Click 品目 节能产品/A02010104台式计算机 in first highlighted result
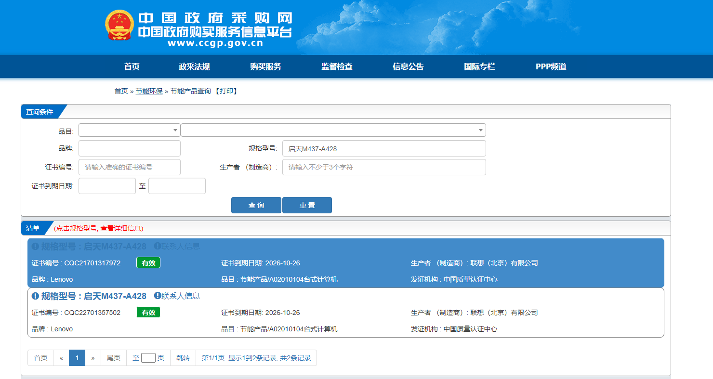This screenshot has height=379, width=713. (x=279, y=279)
